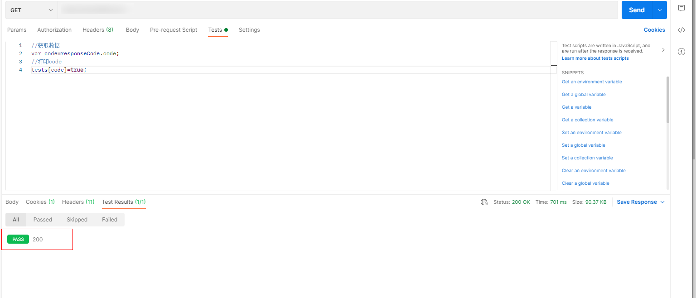This screenshot has height=298, width=696.
Task: Place cursor in line var code=responseCode.code;
Action: (75, 53)
